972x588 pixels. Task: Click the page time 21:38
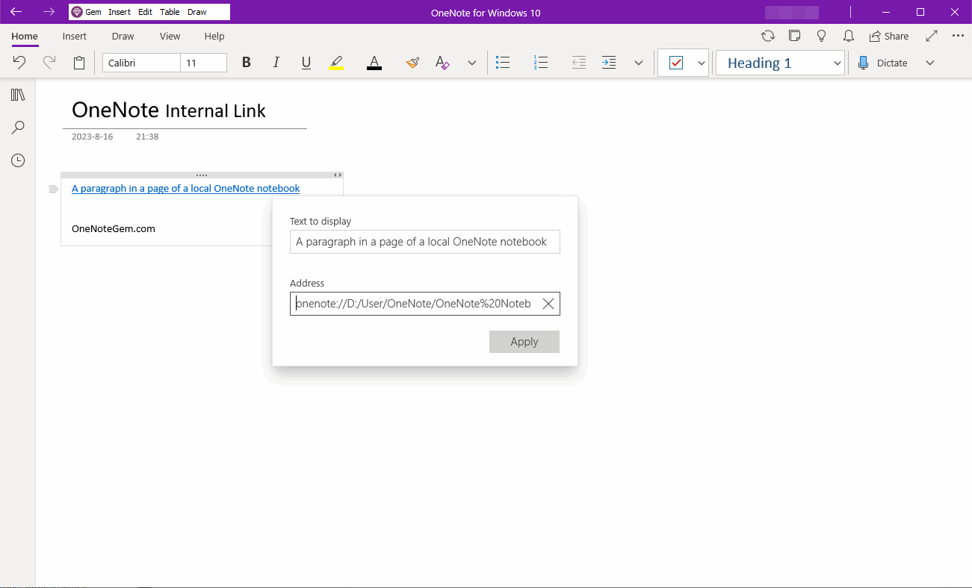pos(147,137)
